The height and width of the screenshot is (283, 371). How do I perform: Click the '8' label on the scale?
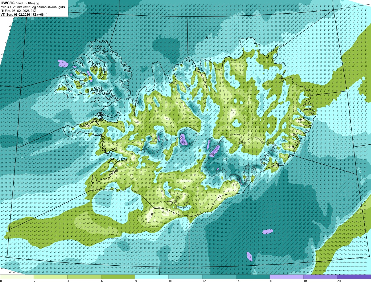point(136,281)
